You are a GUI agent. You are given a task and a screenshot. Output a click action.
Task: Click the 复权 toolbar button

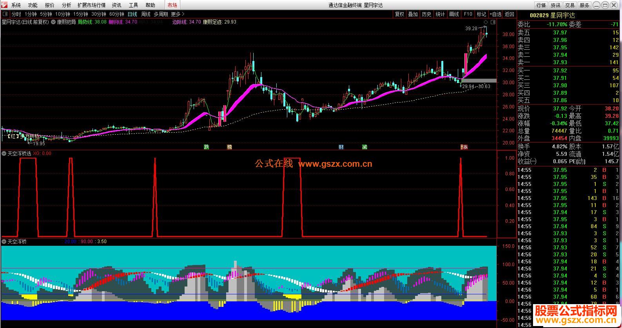pos(399,14)
